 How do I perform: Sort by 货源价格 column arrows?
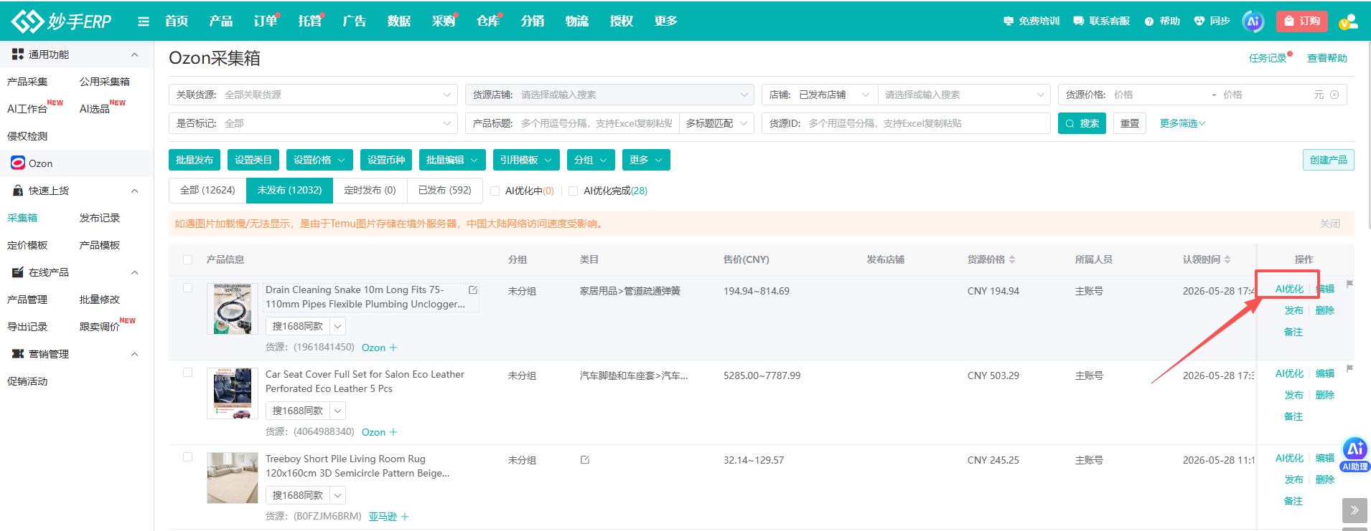click(x=1012, y=259)
